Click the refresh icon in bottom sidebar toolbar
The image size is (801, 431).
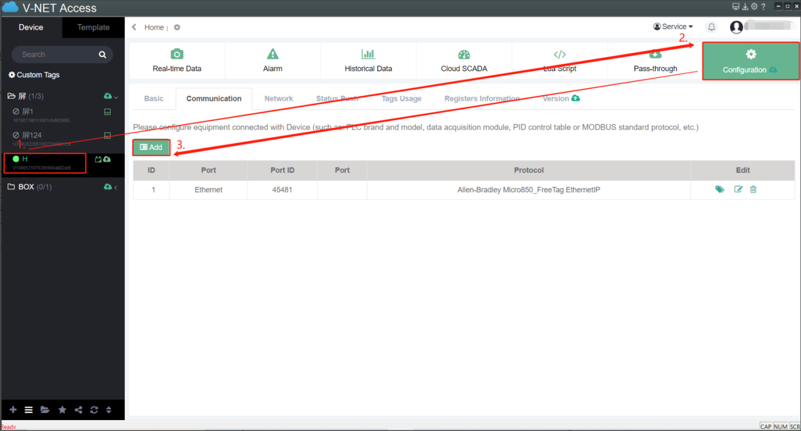(x=94, y=410)
